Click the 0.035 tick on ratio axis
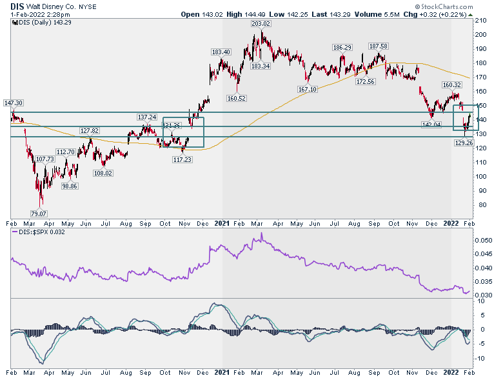Viewport: 503px width, 378px height. tap(484, 282)
